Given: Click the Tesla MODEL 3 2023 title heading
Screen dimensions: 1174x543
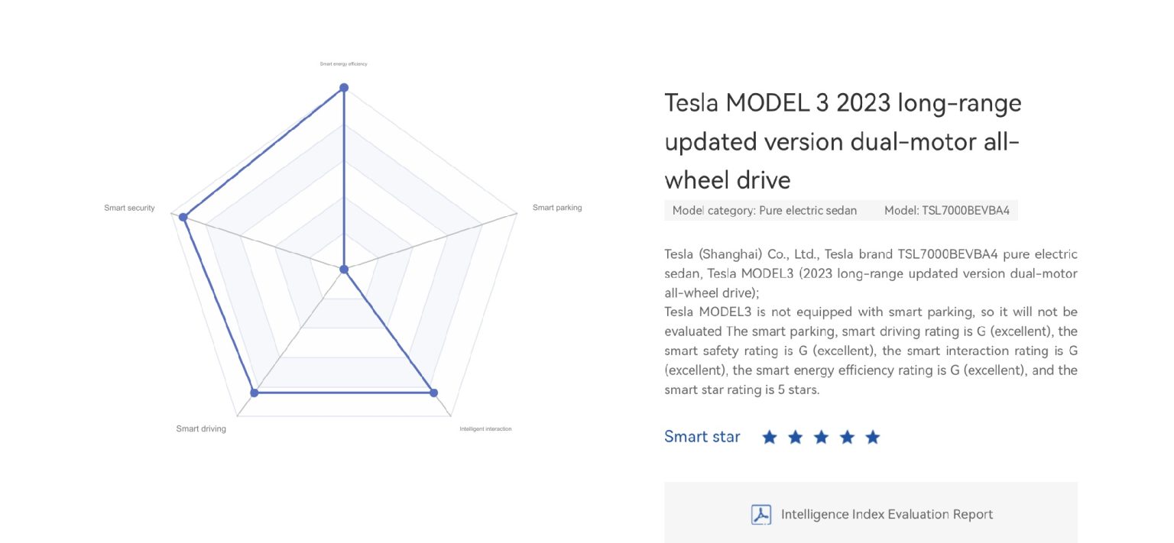Looking at the screenshot, I should [x=843, y=141].
